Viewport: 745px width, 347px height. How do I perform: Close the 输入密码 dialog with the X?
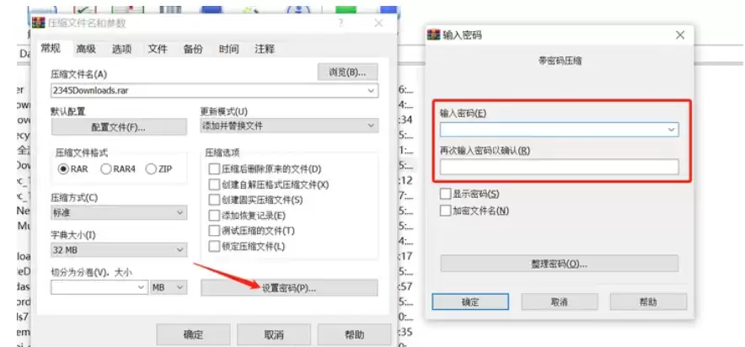tap(680, 35)
